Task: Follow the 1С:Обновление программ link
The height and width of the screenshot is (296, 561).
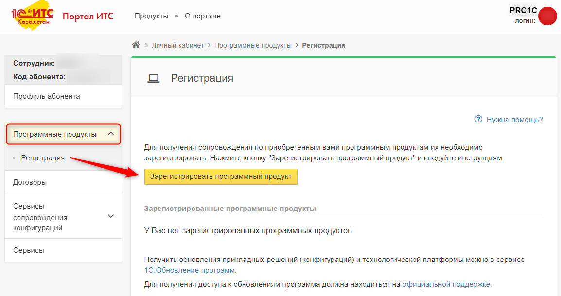Action: (x=190, y=270)
